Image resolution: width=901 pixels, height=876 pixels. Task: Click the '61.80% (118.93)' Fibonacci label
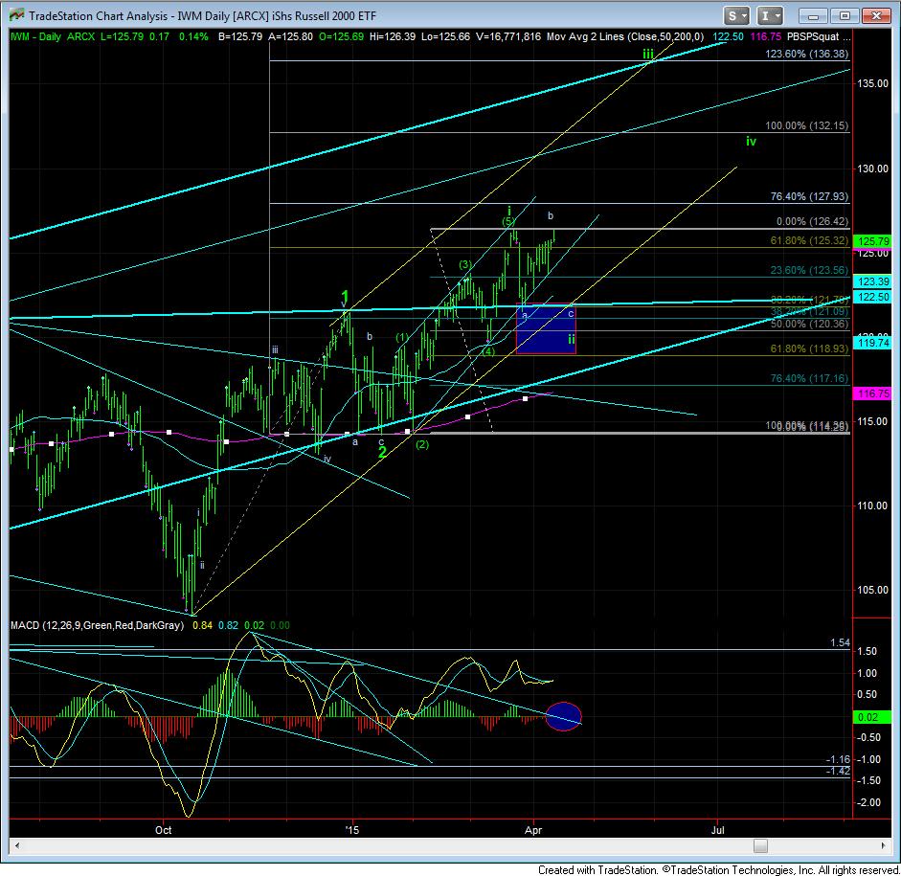coord(809,348)
